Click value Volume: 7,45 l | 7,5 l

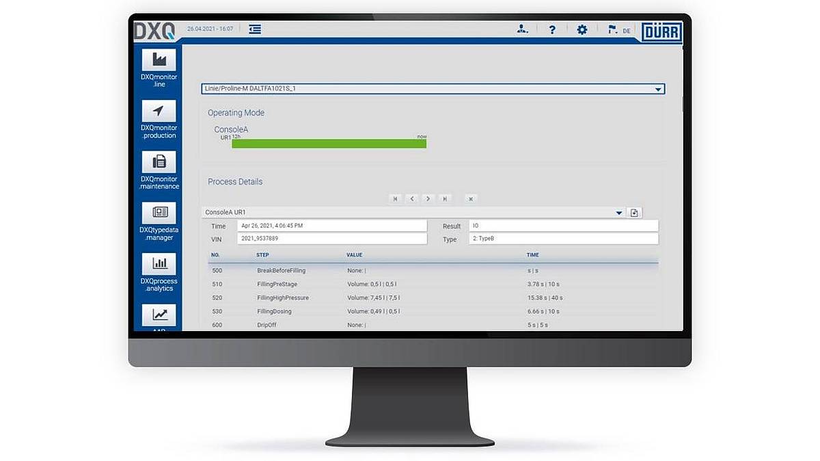373,298
